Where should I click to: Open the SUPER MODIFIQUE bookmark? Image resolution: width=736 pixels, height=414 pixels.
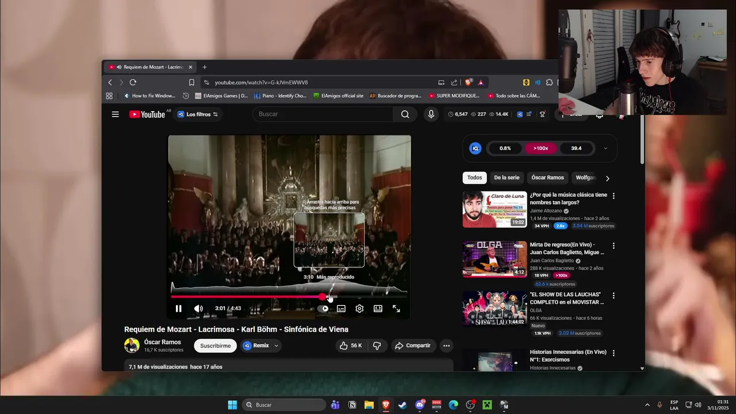click(454, 96)
